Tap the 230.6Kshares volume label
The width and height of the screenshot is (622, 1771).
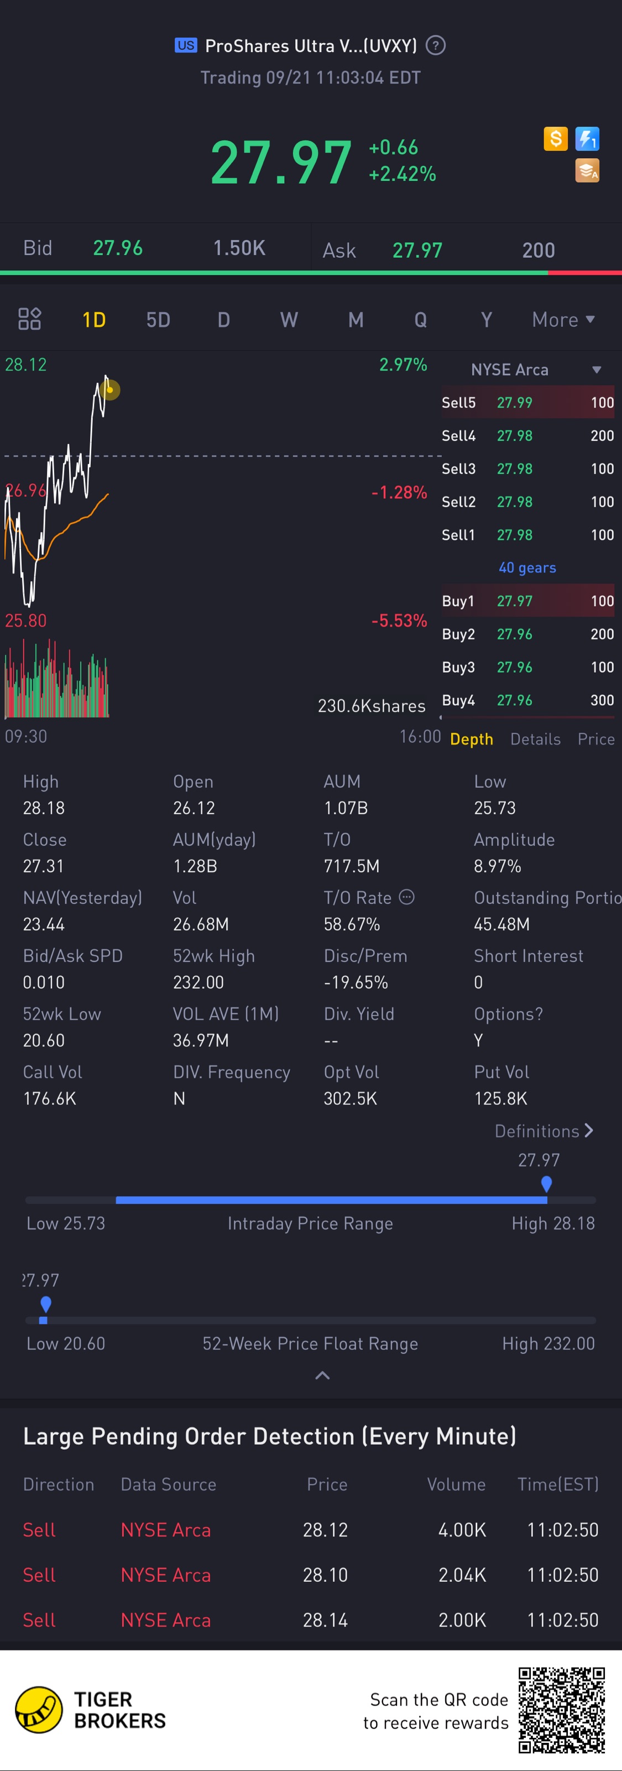372,706
